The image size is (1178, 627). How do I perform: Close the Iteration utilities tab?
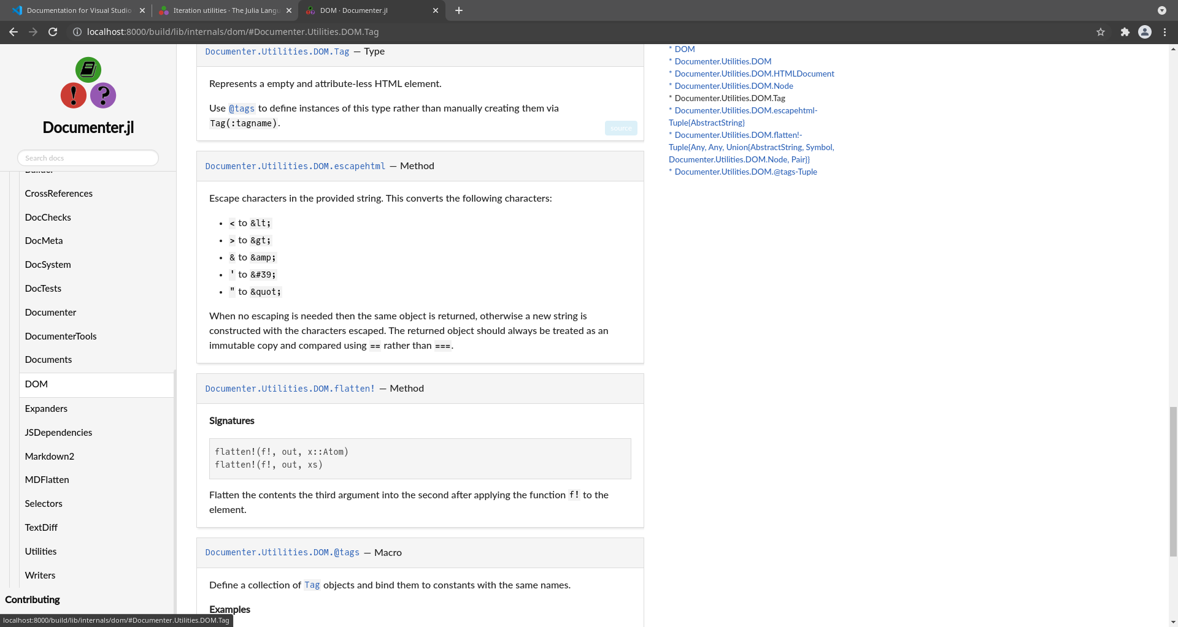(x=289, y=10)
